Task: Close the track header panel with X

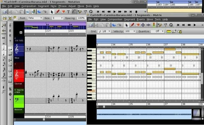Action: [x=21, y=32]
